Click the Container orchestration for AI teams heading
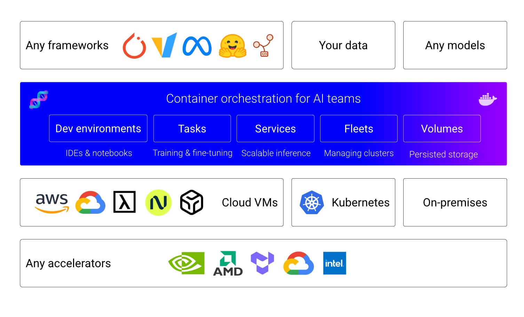 pos(263,99)
